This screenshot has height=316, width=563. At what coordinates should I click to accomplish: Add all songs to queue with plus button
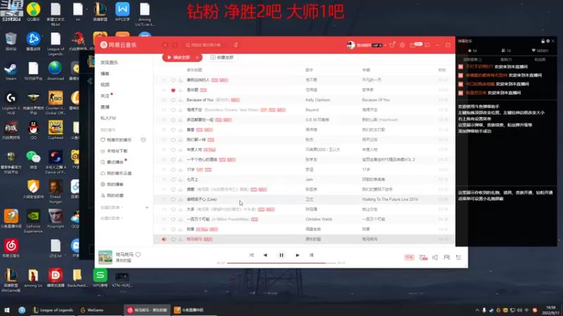pos(198,58)
